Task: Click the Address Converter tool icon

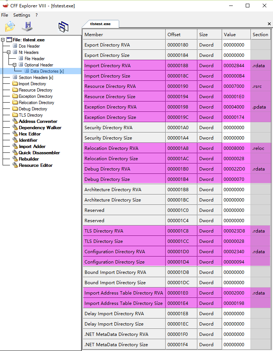Action: [15, 121]
